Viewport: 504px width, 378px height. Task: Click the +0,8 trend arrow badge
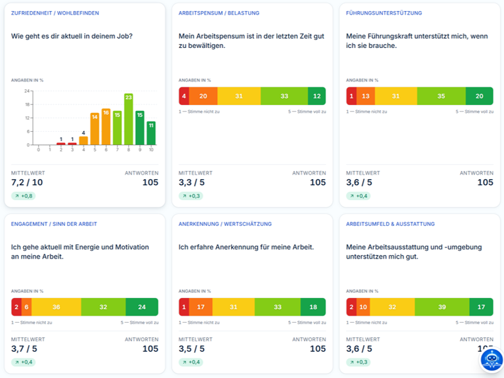tap(24, 196)
